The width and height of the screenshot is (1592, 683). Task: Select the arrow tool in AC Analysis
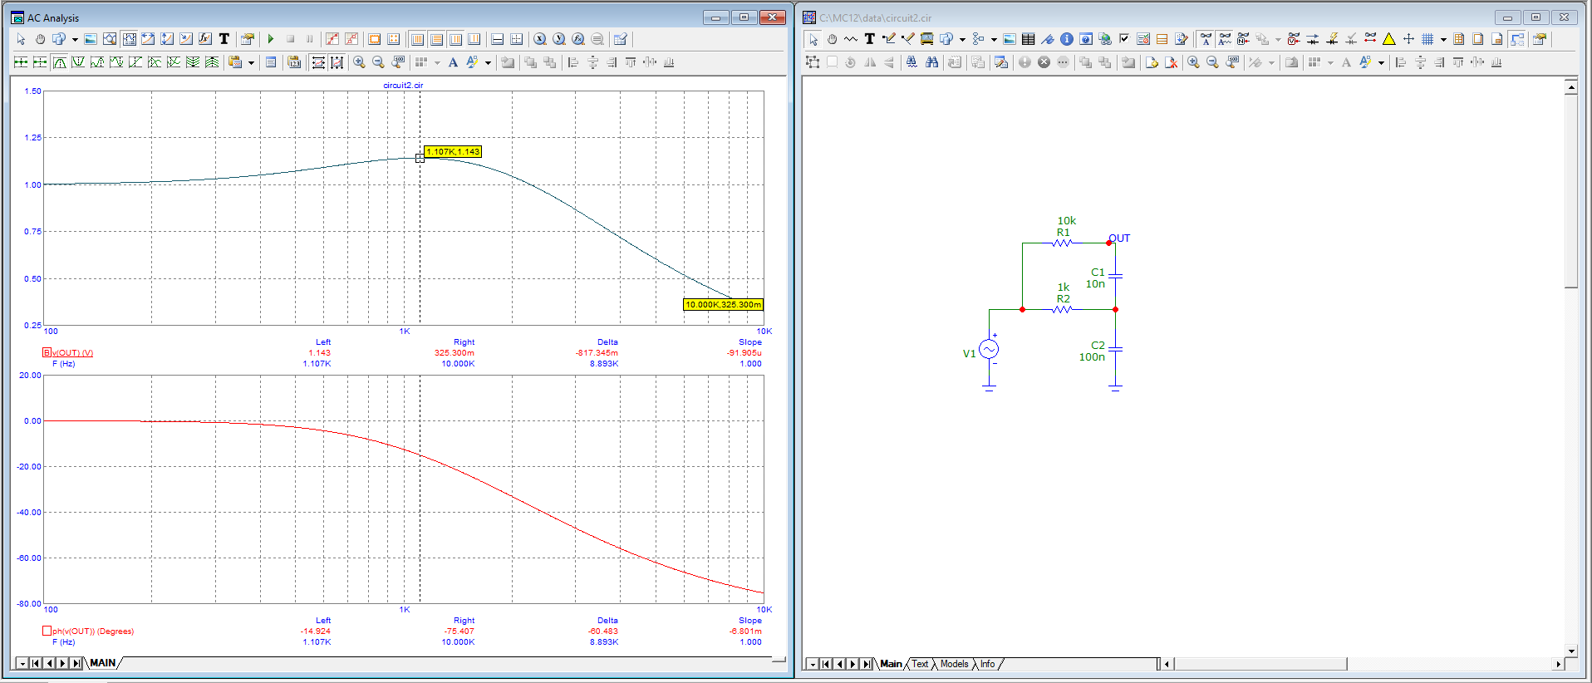(x=21, y=39)
